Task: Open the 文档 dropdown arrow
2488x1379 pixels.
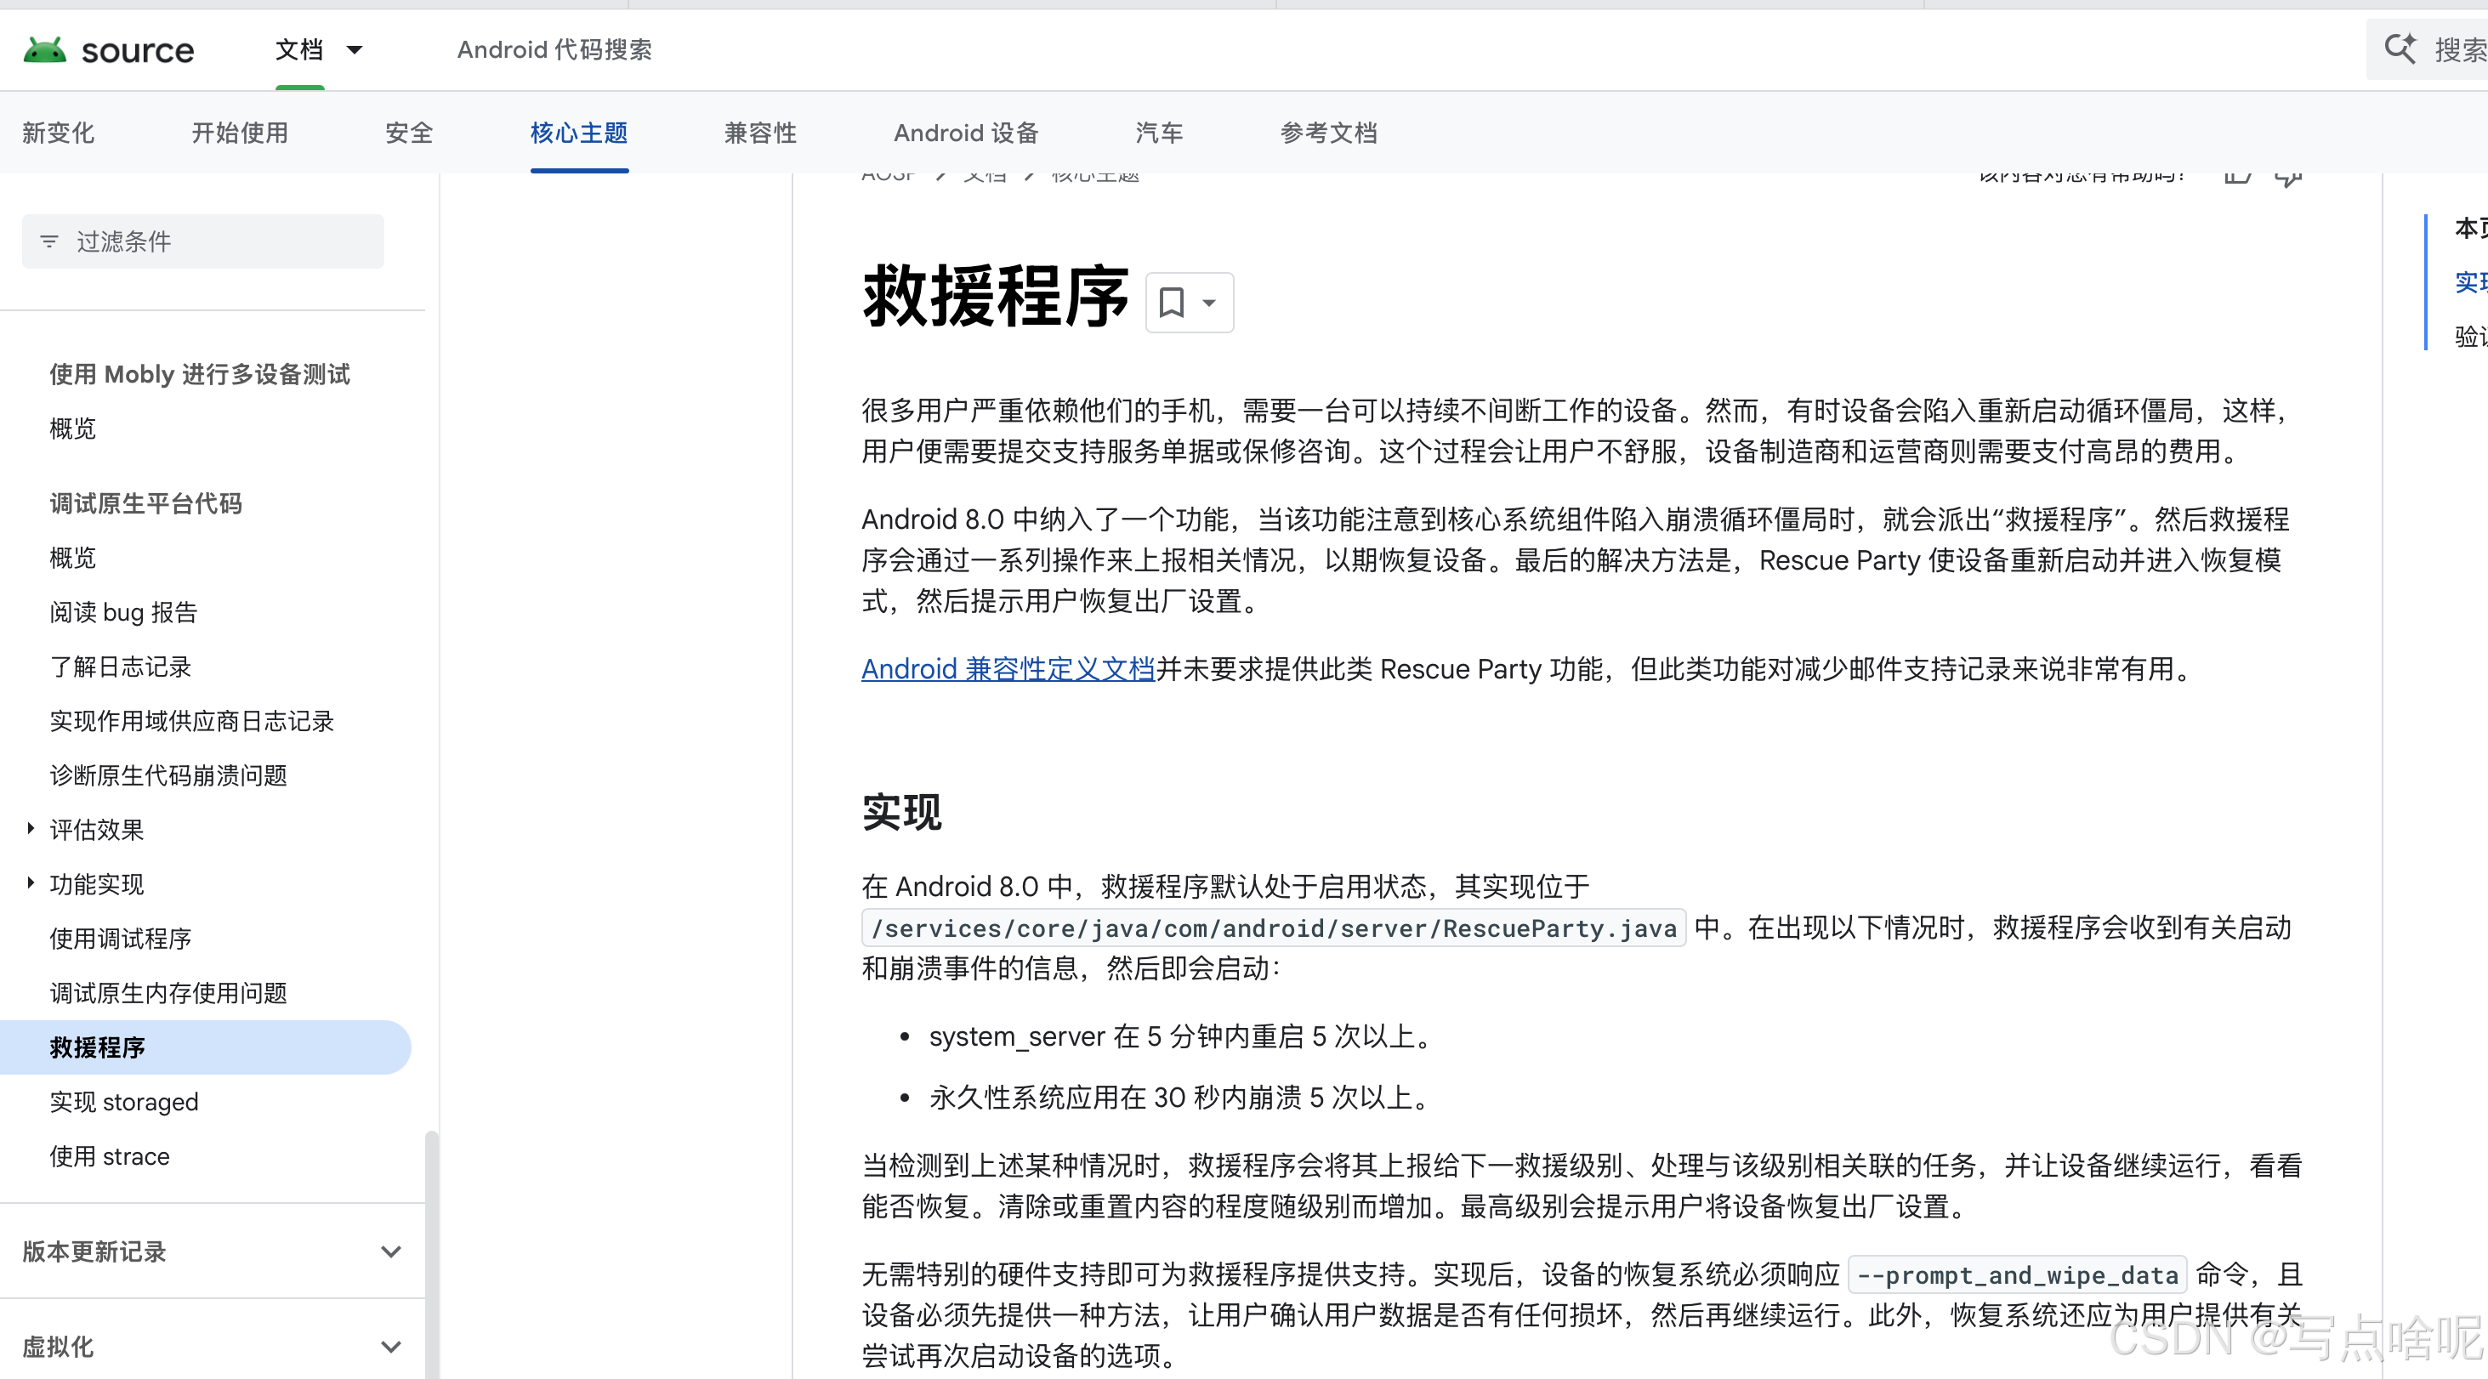Action: (355, 49)
